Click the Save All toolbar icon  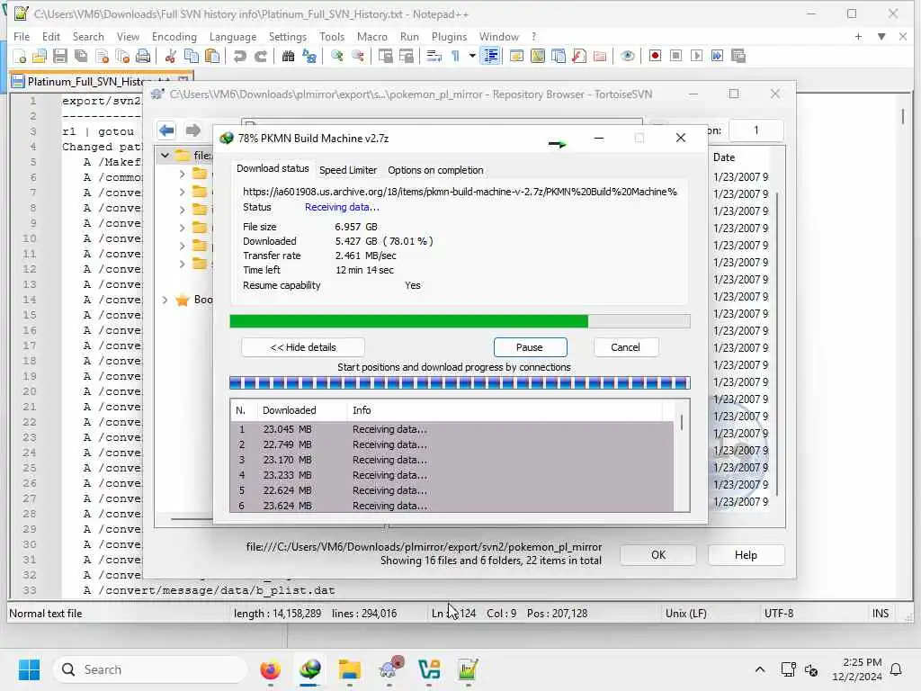pyautogui.click(x=81, y=57)
